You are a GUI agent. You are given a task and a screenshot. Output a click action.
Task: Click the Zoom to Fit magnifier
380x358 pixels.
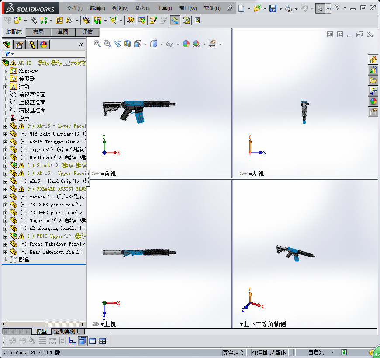click(x=97, y=44)
